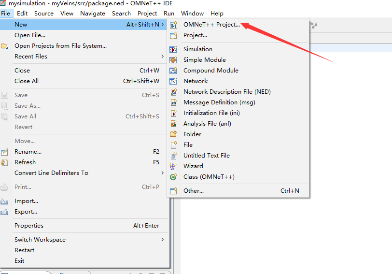Click the new File page icon
This screenshot has width=392, height=274.
coord(174,145)
